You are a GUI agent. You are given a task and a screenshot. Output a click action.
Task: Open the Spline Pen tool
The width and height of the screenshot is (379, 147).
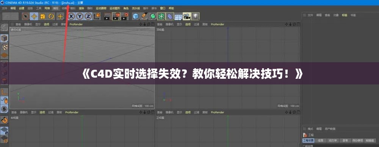click(x=144, y=16)
